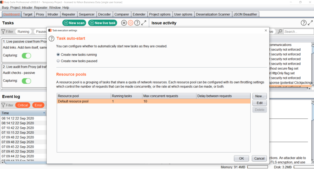Click the max concurrent requests value 10
Image resolution: width=314 pixels, height=169 pixels.
tap(145, 101)
